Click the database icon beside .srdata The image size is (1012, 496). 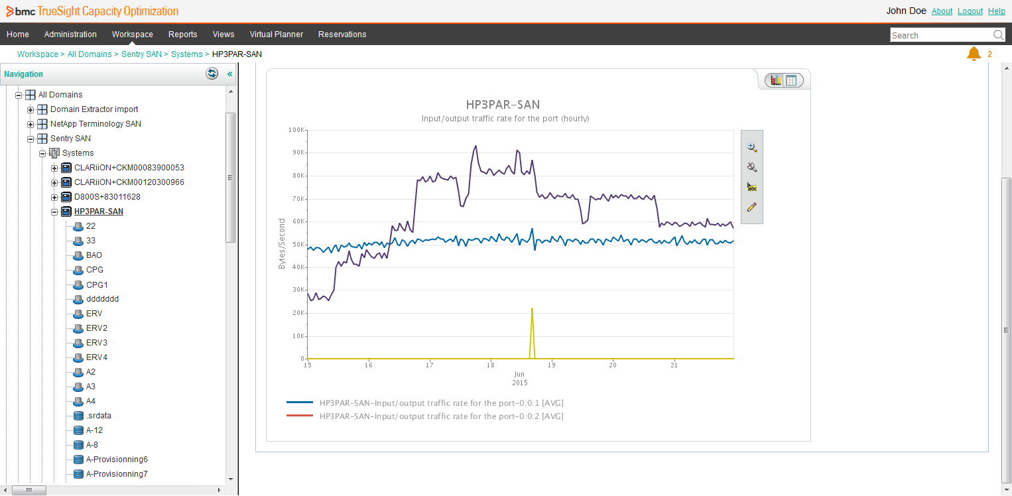[x=78, y=416]
